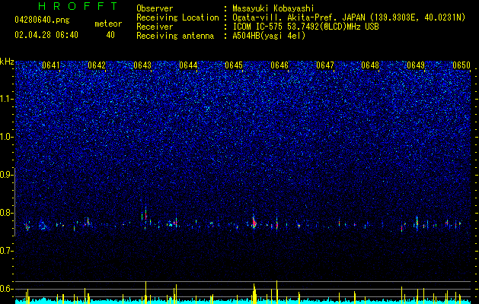Viewport: 479px width, 304px height.
Task: Click the 0.9 frequency axis label
Action: click(7, 174)
